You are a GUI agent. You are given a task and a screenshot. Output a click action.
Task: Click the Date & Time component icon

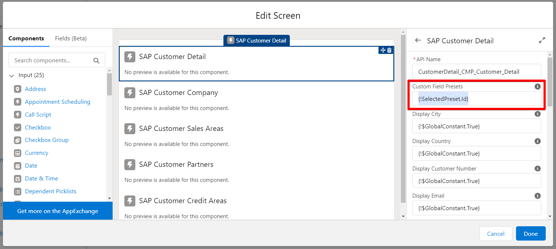(x=18, y=179)
